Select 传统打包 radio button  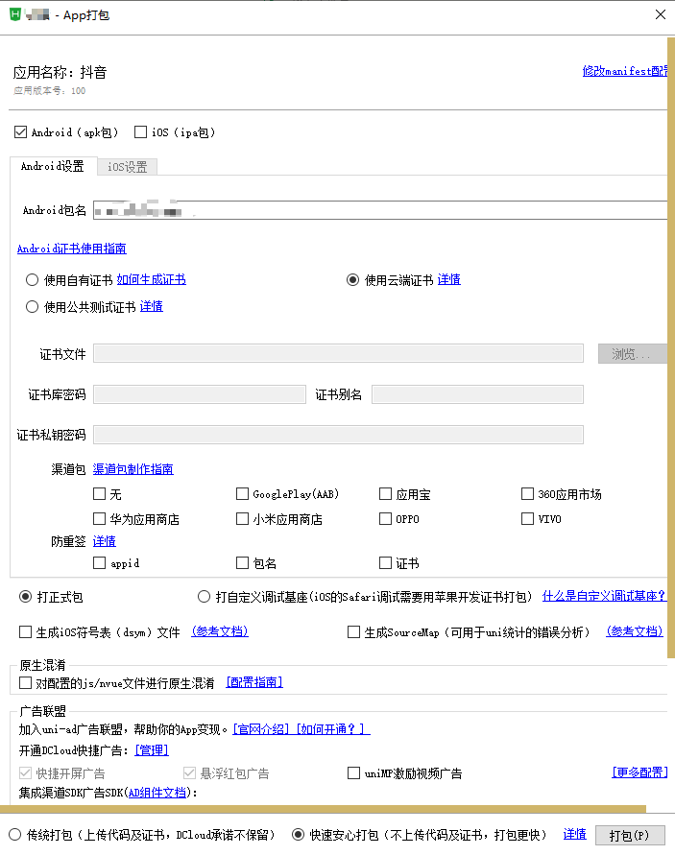[x=14, y=834]
